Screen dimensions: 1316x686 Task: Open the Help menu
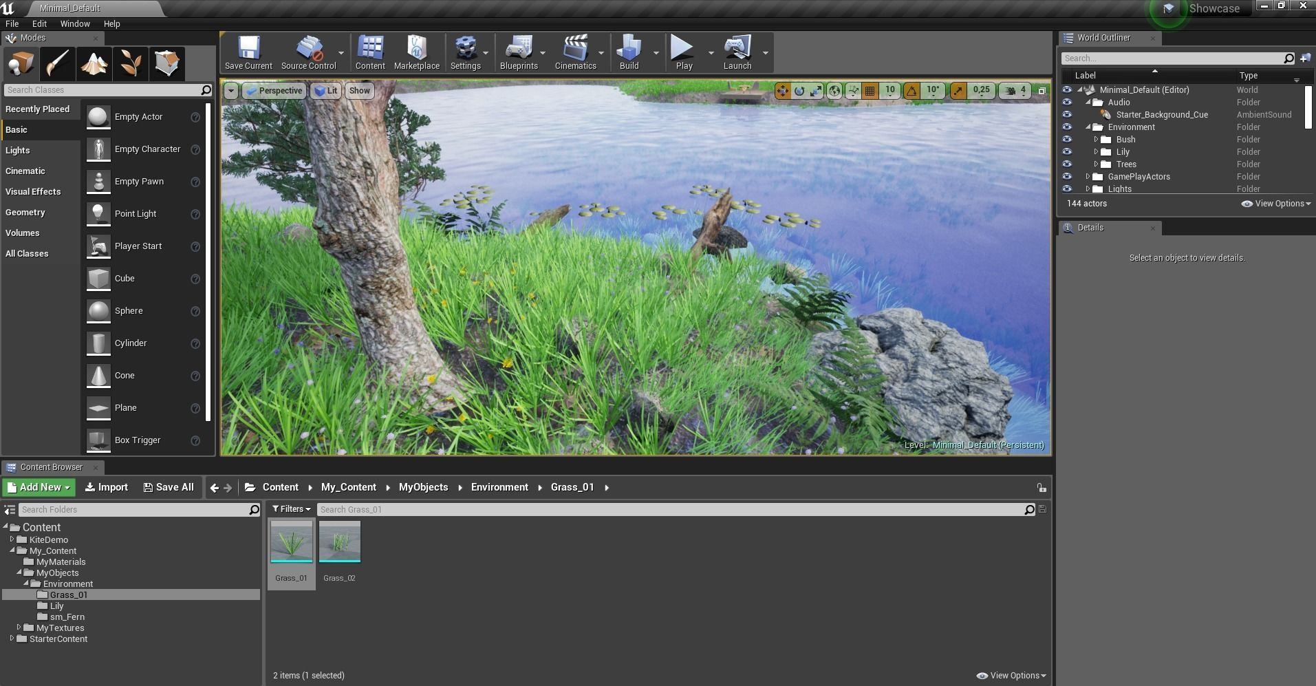pyautogui.click(x=111, y=23)
